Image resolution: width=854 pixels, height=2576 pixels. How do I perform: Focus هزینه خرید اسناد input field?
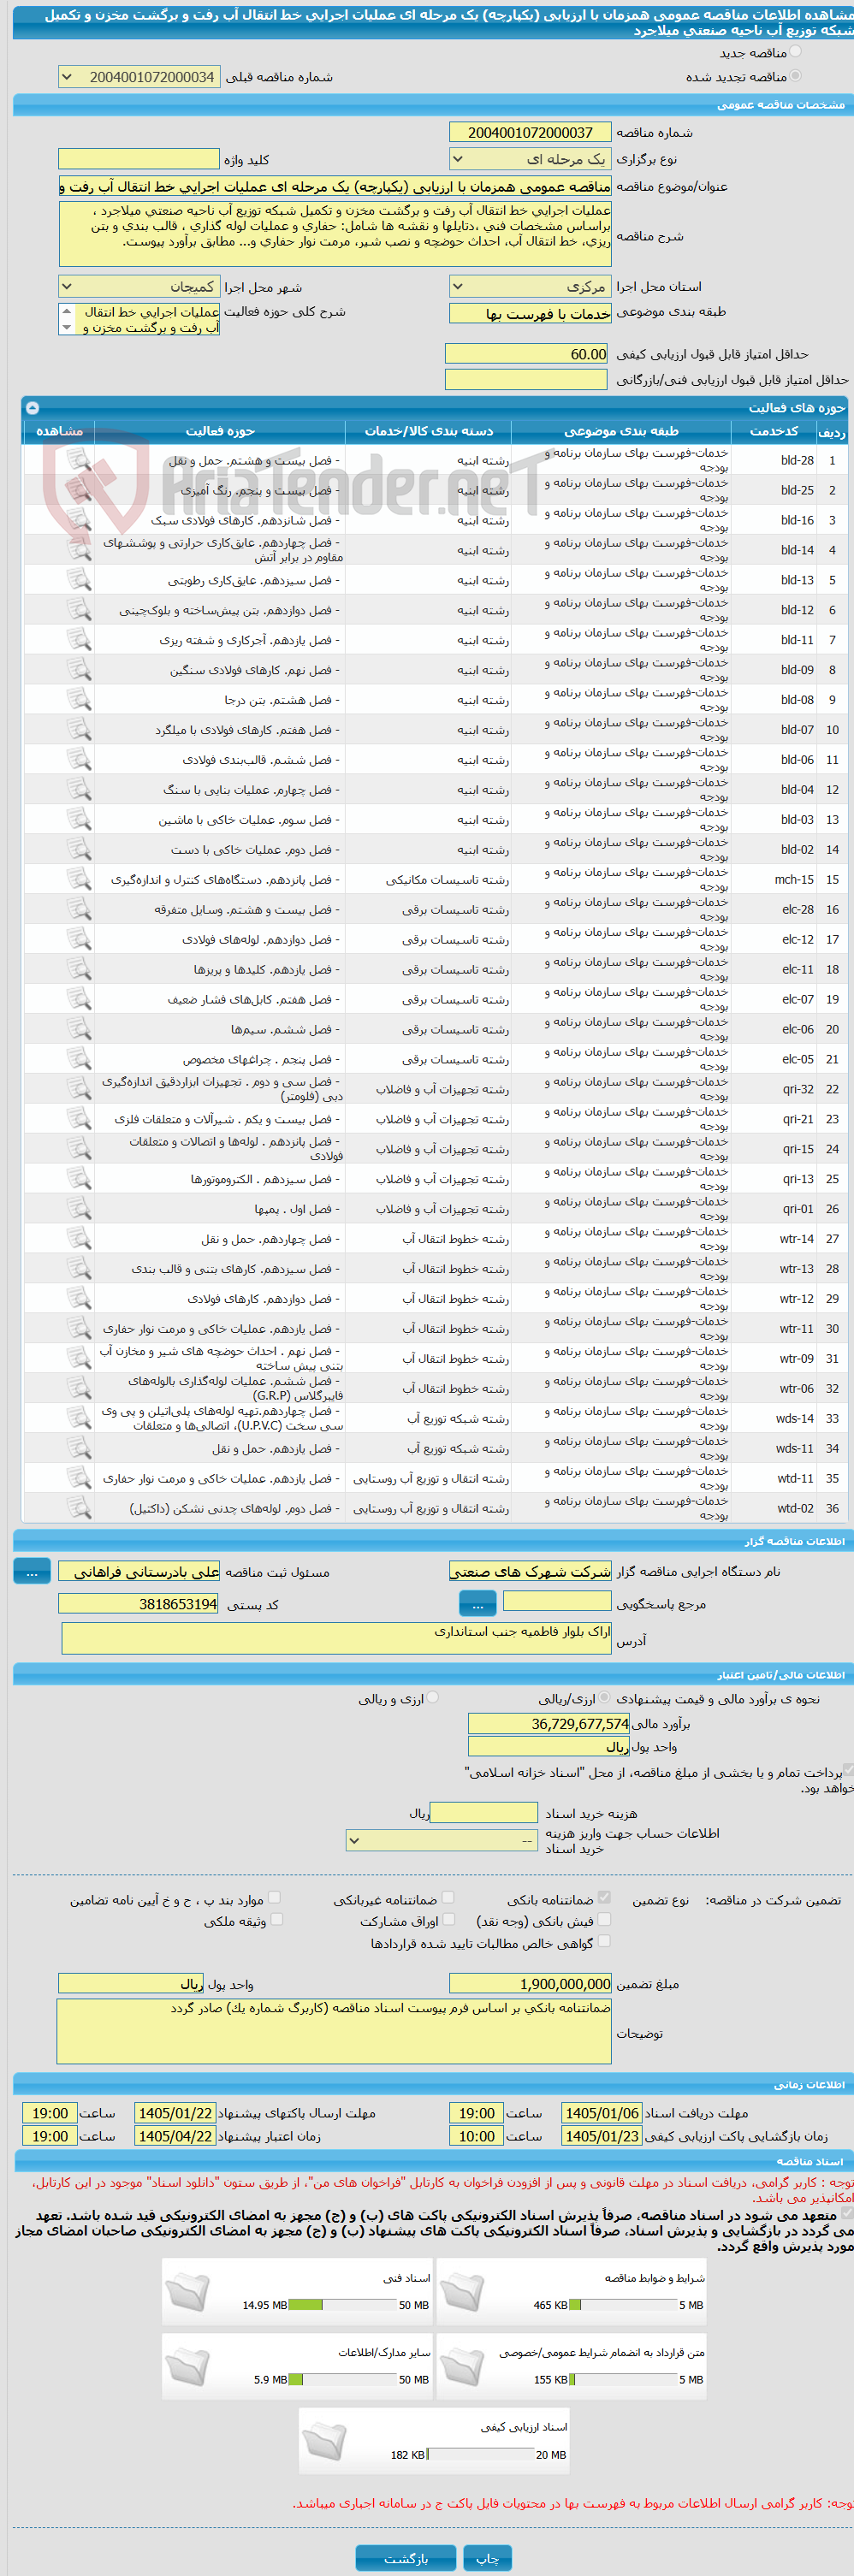coord(484,1813)
